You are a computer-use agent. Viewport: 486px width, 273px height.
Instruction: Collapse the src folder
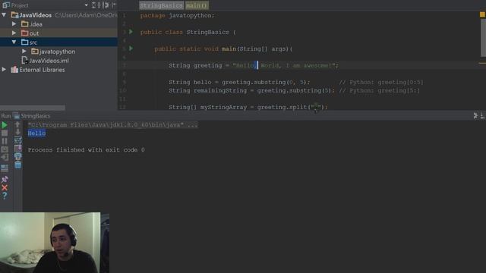(x=14, y=42)
